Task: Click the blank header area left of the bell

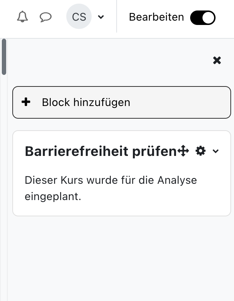Action: click(x=7, y=17)
